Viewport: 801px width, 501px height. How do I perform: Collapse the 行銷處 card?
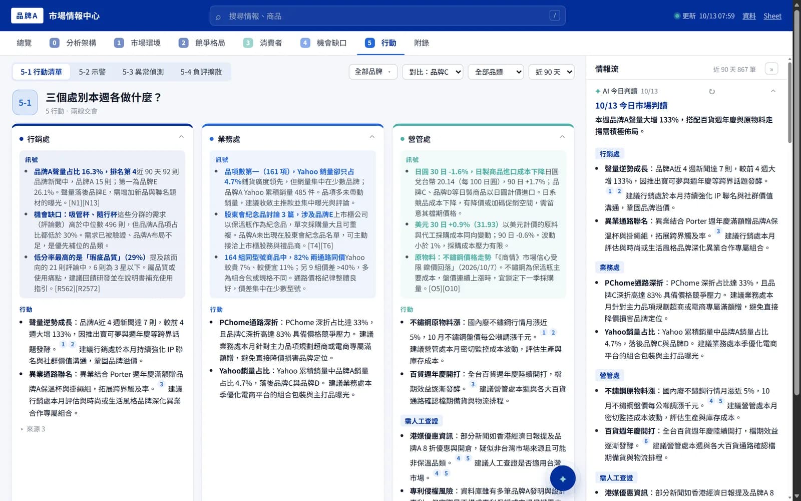181,137
